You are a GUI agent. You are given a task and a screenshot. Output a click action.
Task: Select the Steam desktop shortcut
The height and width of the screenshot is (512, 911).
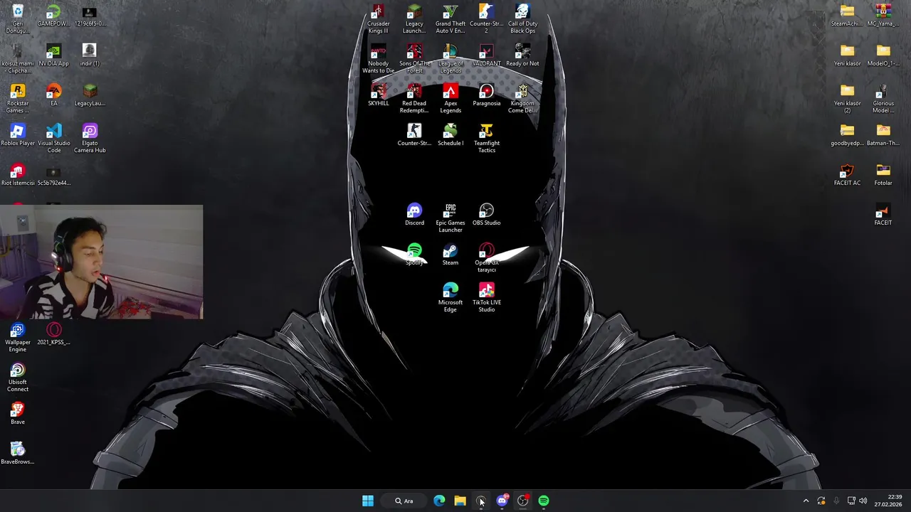click(x=451, y=255)
